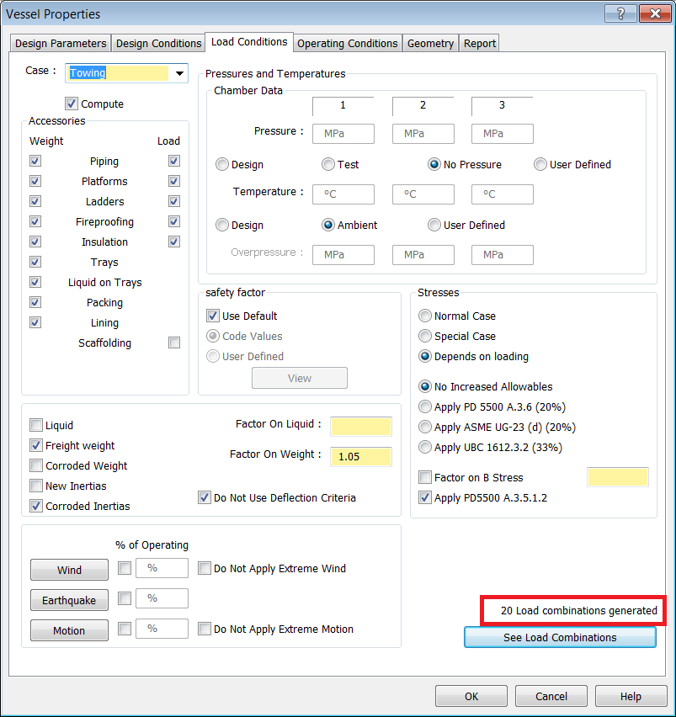This screenshot has height=717, width=676.
Task: Enable the New Inertias checkbox
Action: click(36, 486)
